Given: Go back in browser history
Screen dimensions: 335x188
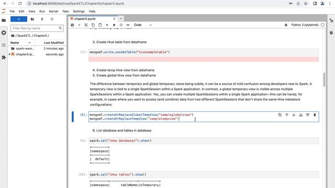Looking at the screenshot, I should tap(5, 4).
